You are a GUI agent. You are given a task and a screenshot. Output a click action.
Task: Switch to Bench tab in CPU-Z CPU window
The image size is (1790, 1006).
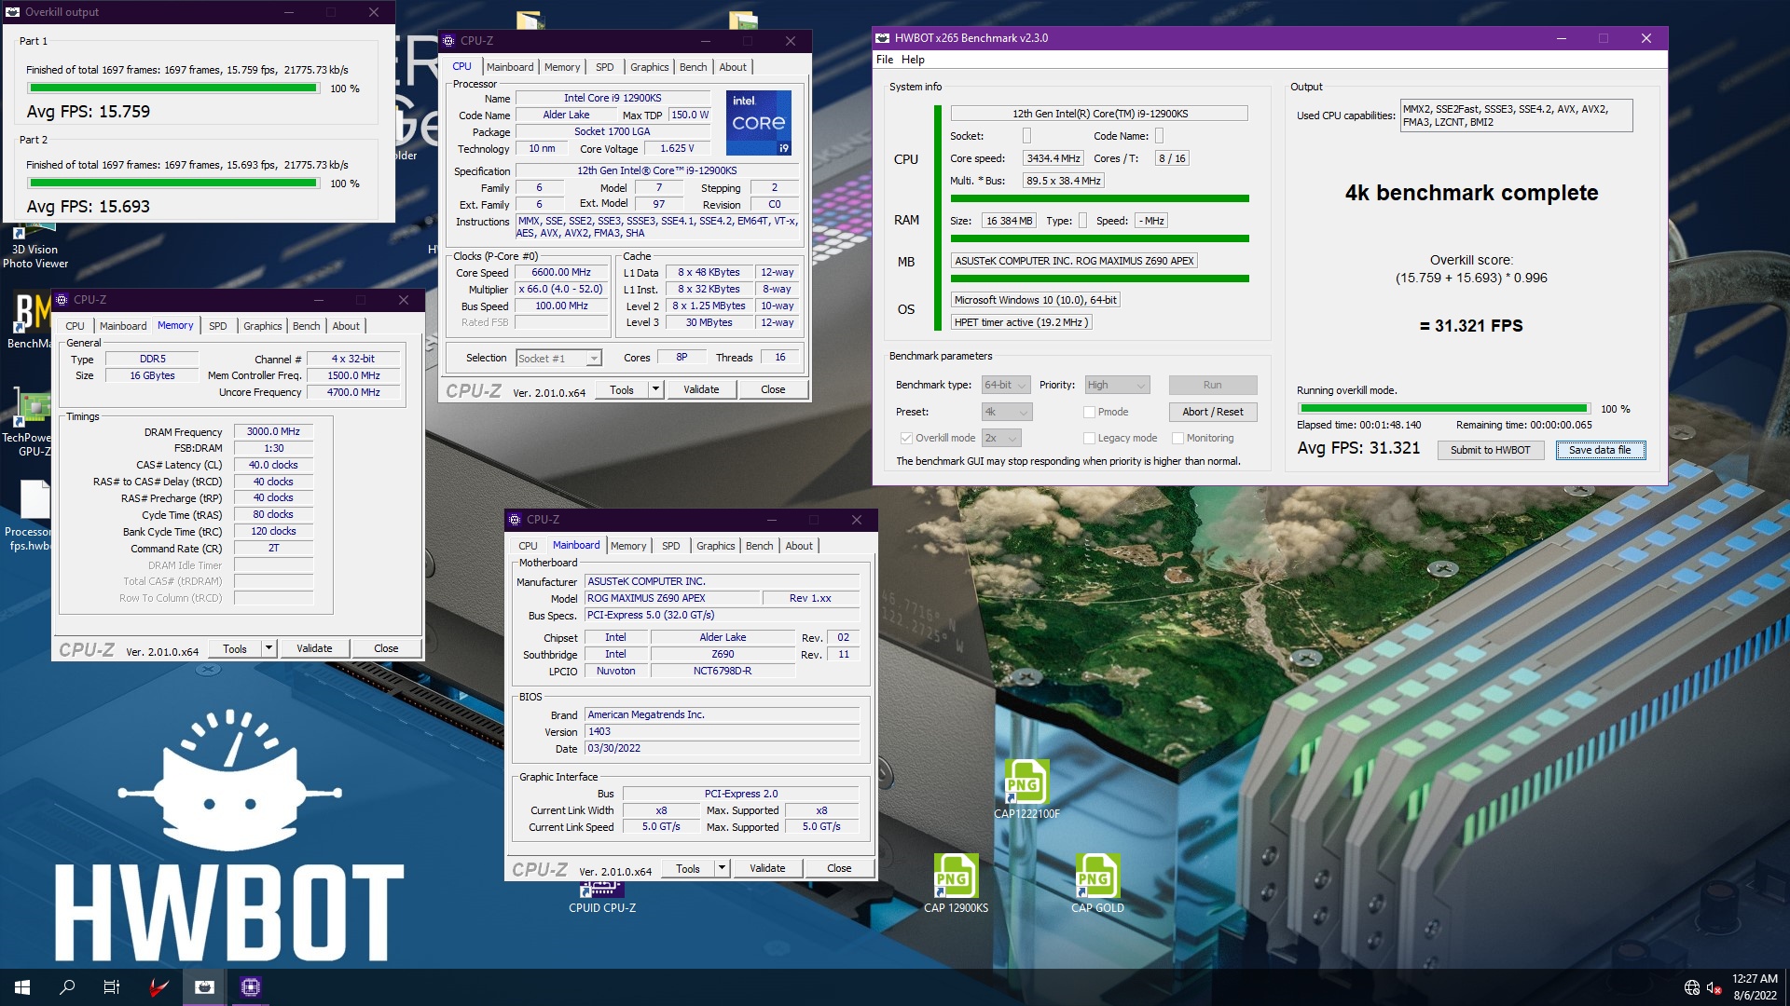(693, 67)
